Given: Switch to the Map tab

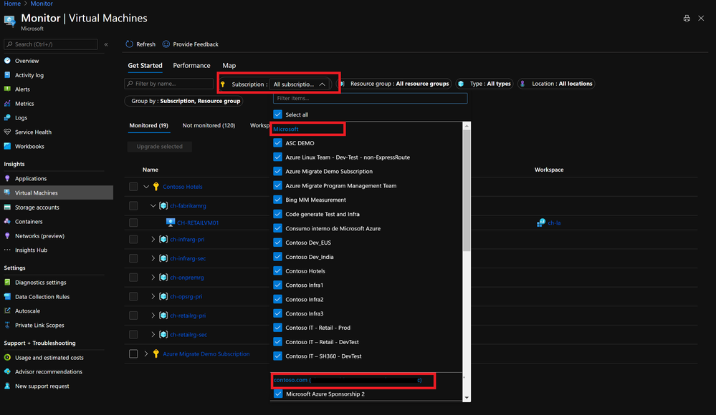Looking at the screenshot, I should click(x=229, y=66).
